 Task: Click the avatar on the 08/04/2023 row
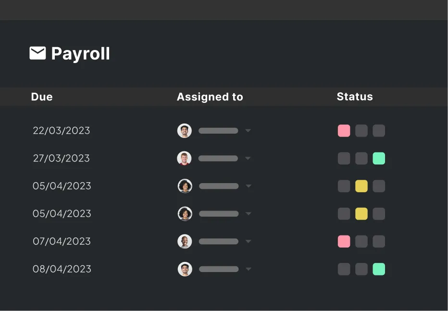click(185, 269)
